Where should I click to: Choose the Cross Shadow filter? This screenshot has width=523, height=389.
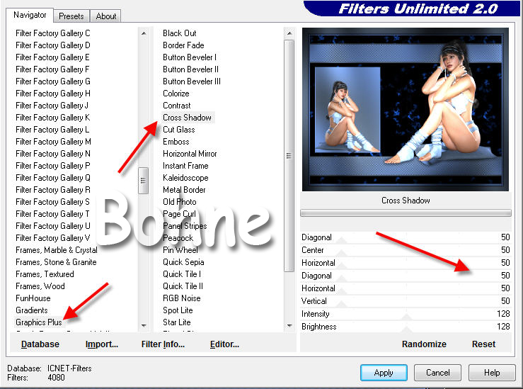[187, 118]
